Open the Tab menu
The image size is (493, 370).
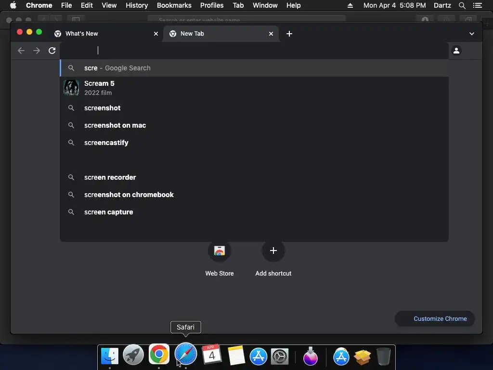coord(238,5)
